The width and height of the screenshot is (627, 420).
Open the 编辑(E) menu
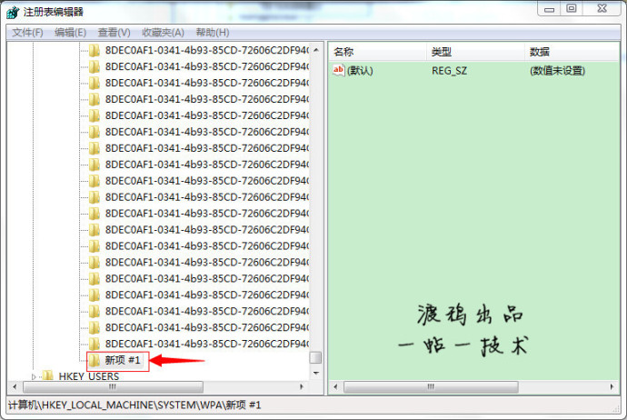point(70,32)
